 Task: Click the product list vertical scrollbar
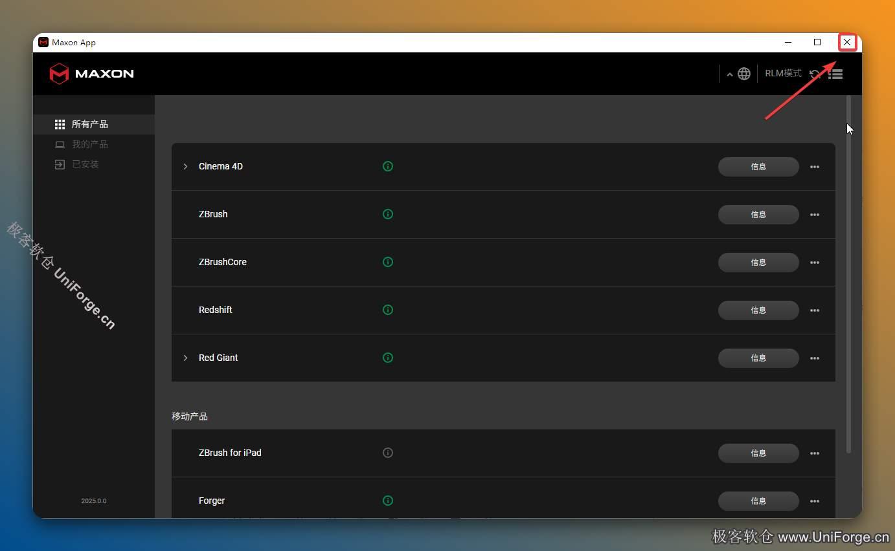pyautogui.click(x=848, y=275)
